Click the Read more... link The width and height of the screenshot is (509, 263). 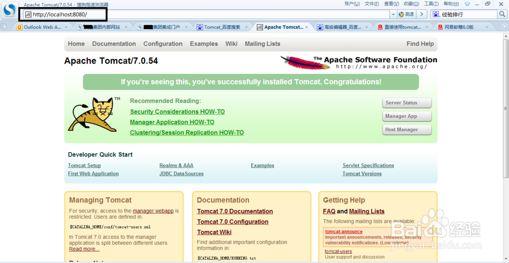tap(84, 249)
